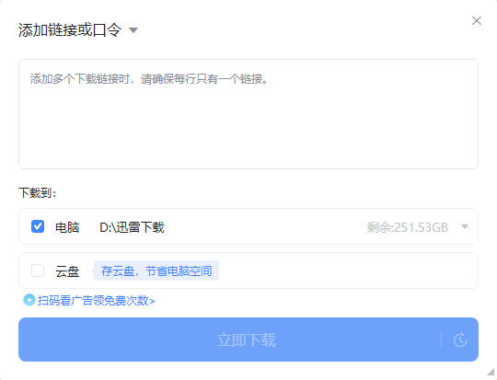The image size is (497, 380).
Task: Click the 电脑 label
Action: tap(67, 227)
